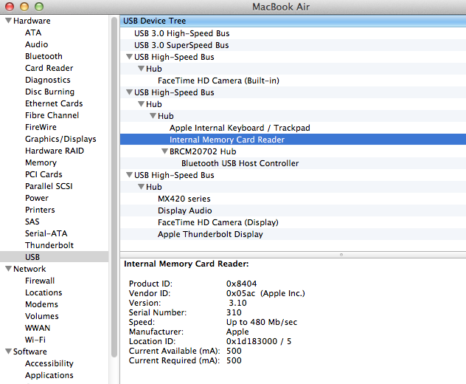The image size is (466, 384).
Task: Collapse the Software section triangle
Action: point(8,352)
